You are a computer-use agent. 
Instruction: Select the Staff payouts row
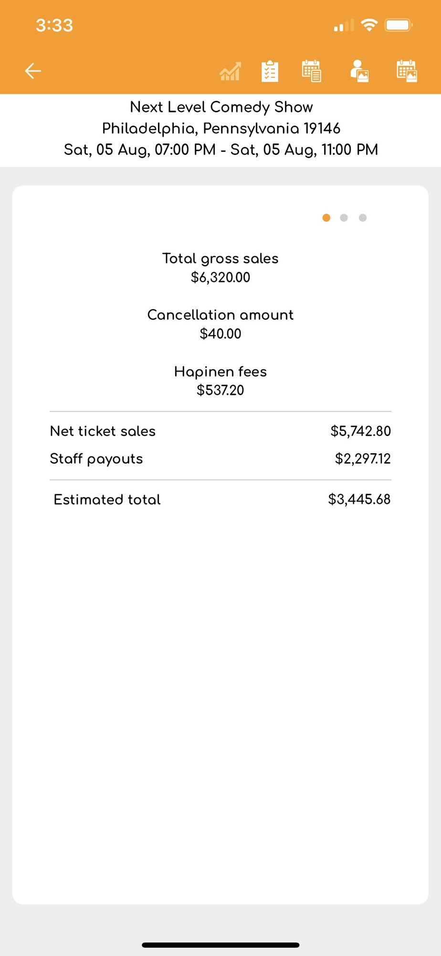click(220, 459)
